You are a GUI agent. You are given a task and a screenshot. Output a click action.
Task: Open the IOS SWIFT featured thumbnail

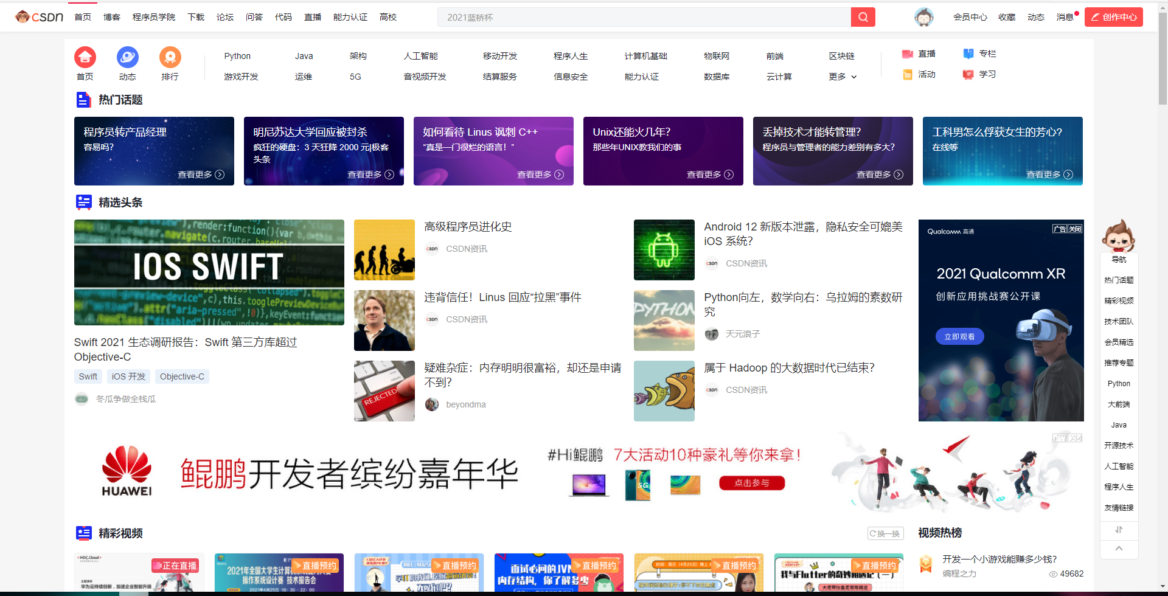(209, 272)
